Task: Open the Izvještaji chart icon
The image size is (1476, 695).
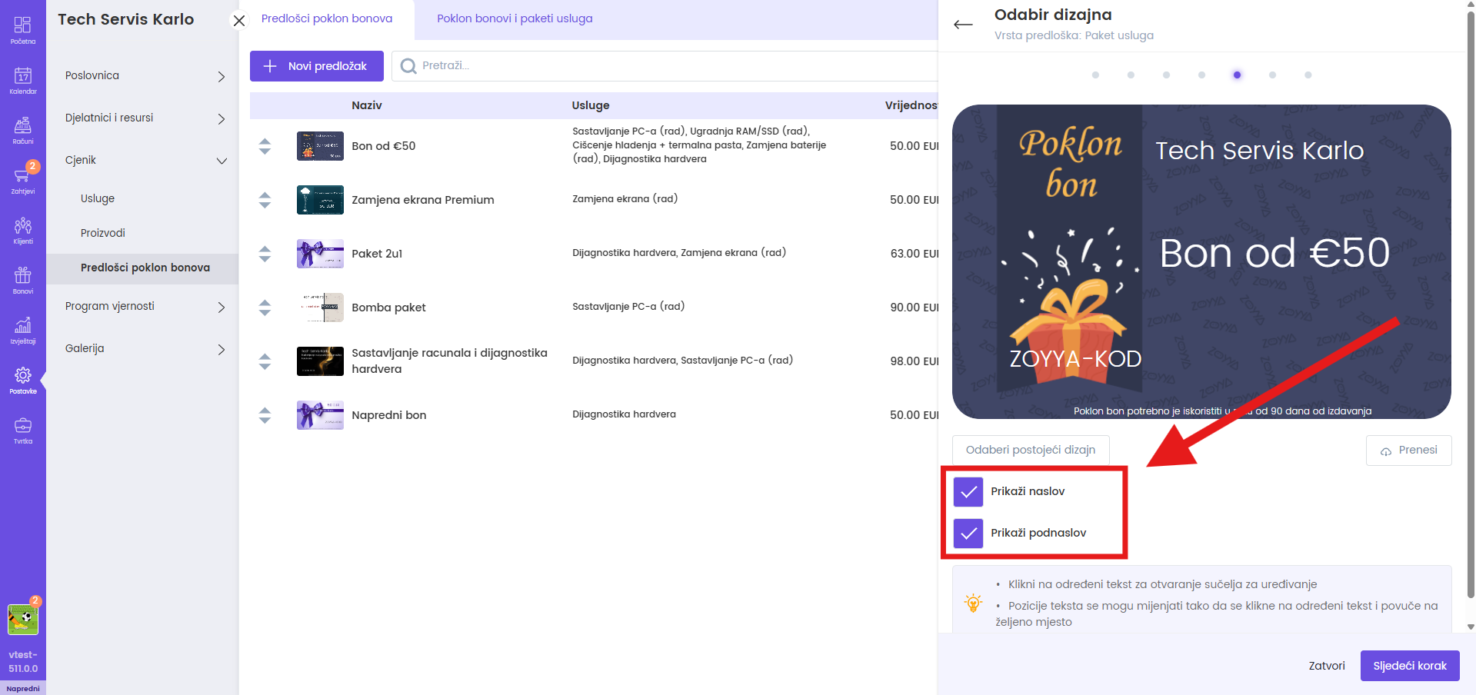Action: 23,330
